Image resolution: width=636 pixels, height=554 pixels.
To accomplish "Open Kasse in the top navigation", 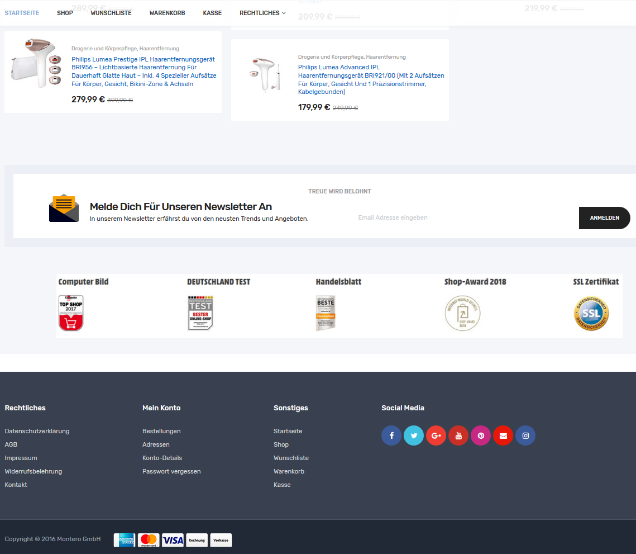I will pyautogui.click(x=212, y=13).
